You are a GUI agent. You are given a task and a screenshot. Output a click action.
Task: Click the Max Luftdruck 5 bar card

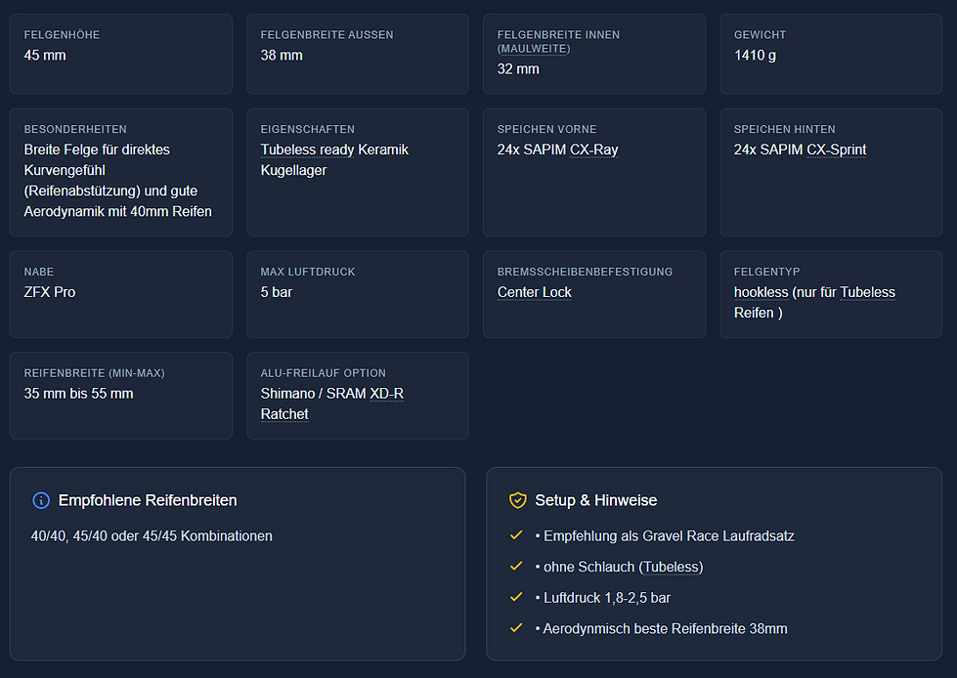357,294
